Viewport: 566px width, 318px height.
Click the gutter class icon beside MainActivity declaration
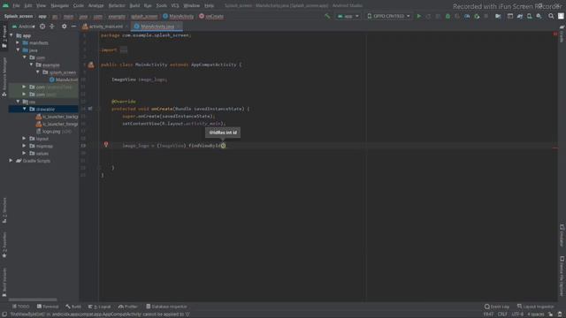[91, 64]
